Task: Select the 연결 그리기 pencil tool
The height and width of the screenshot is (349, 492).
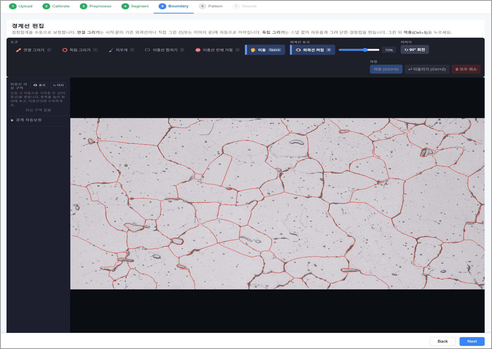Action: (x=33, y=50)
